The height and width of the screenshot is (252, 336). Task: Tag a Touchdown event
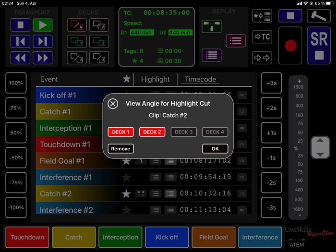point(27,237)
